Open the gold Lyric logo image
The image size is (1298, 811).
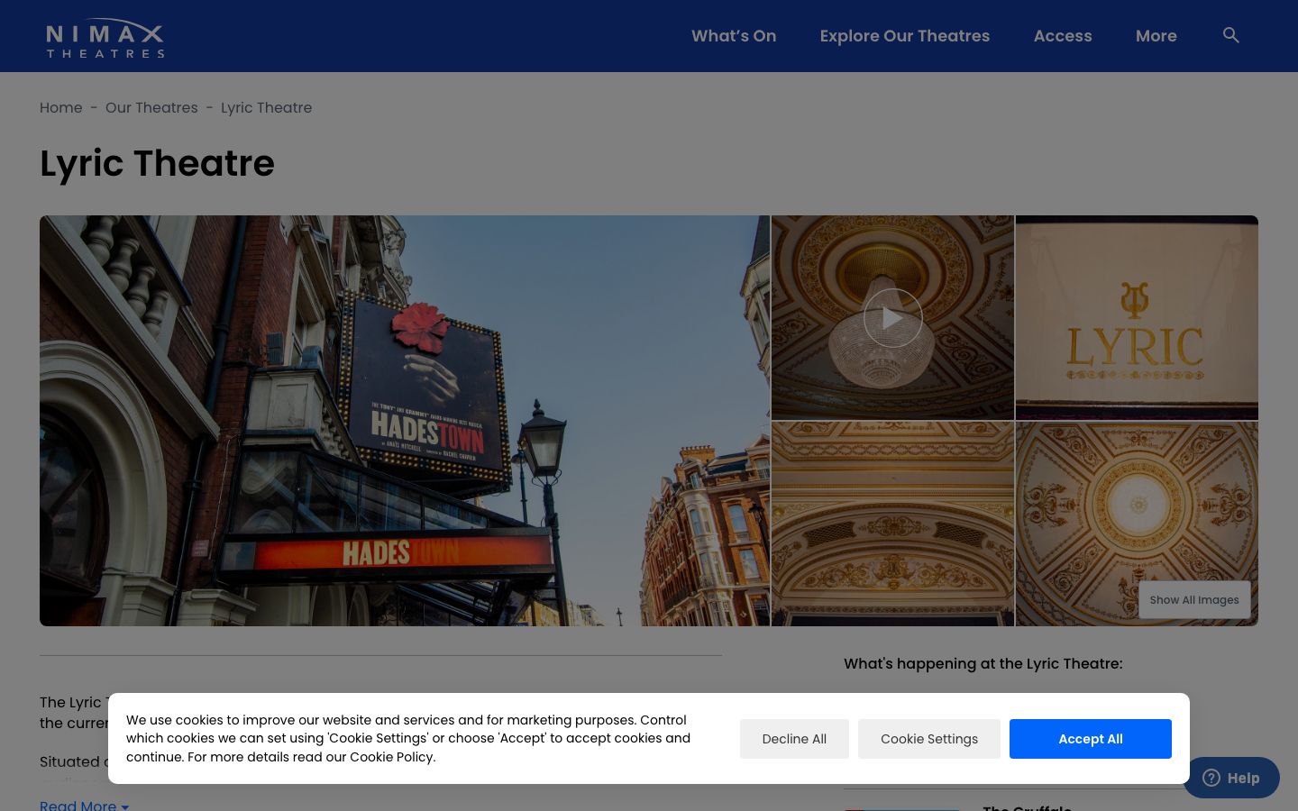pos(1137,317)
